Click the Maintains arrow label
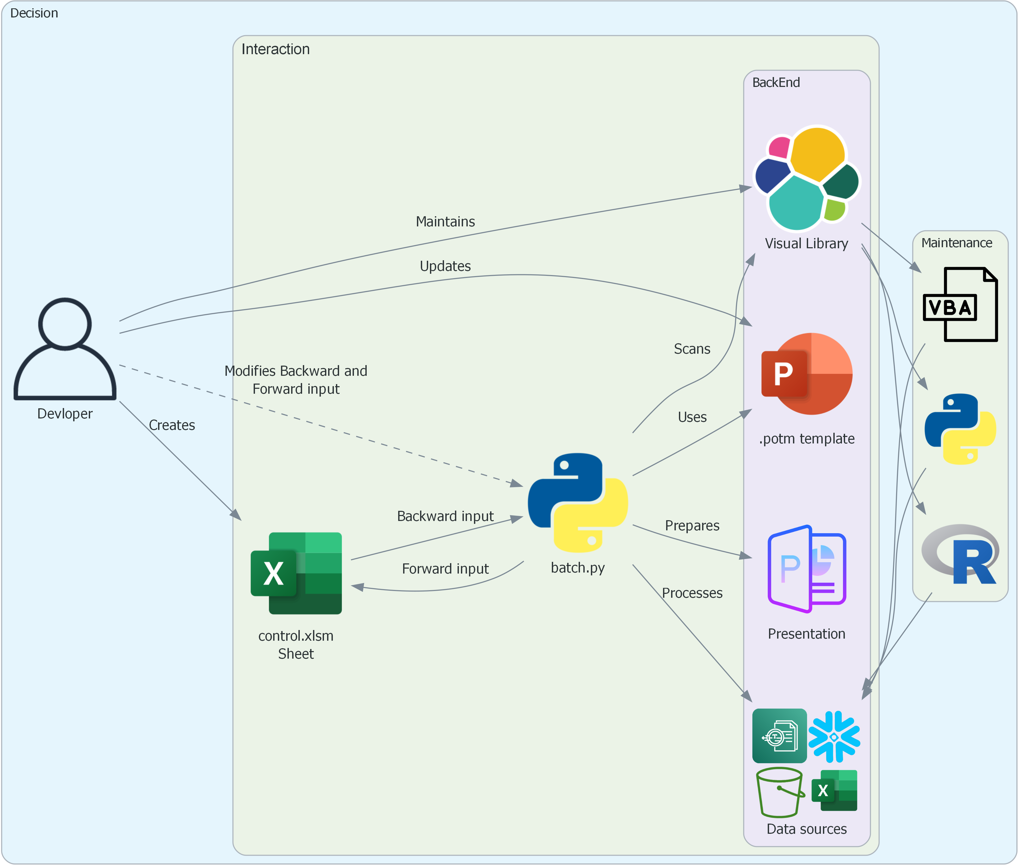Viewport: 1018px width, 865px height. point(445,222)
